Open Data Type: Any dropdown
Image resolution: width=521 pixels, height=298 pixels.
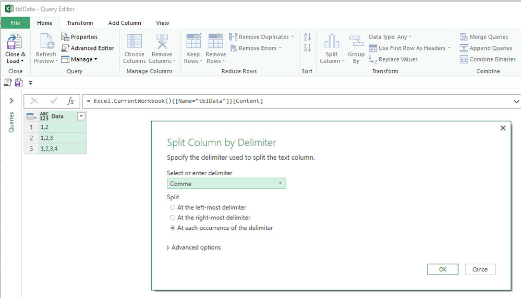(x=390, y=37)
